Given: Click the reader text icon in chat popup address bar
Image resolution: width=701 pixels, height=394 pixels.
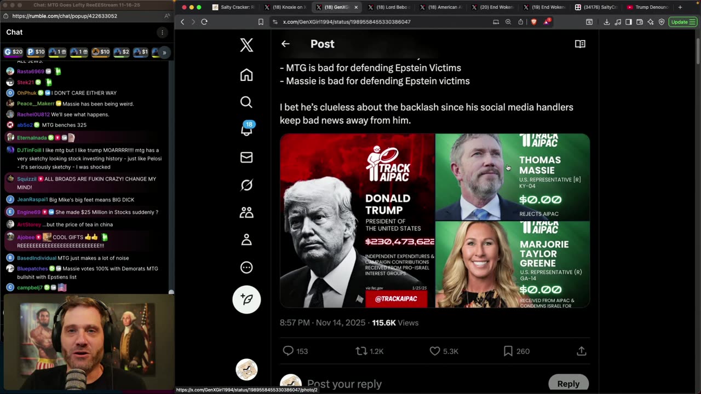Looking at the screenshot, I should click(167, 16).
